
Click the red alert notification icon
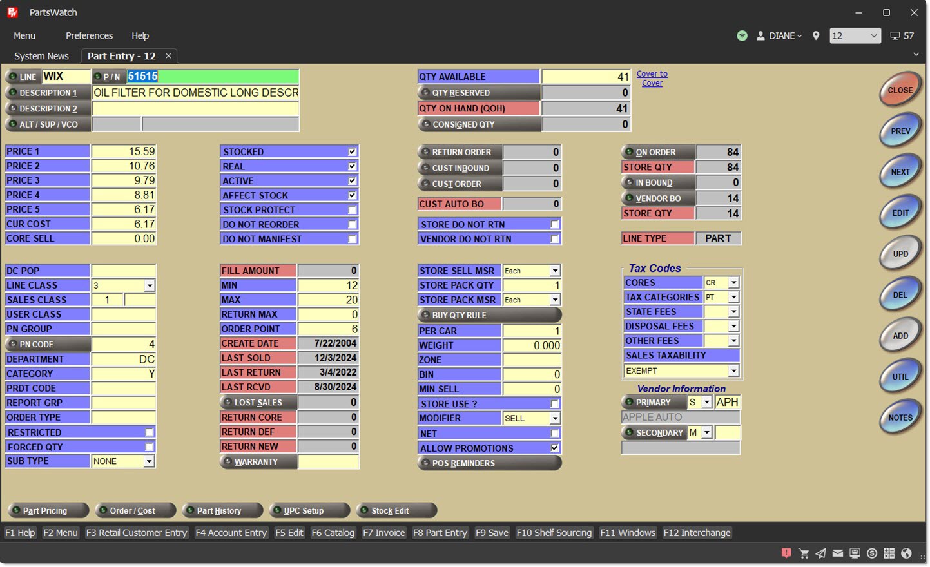click(786, 553)
